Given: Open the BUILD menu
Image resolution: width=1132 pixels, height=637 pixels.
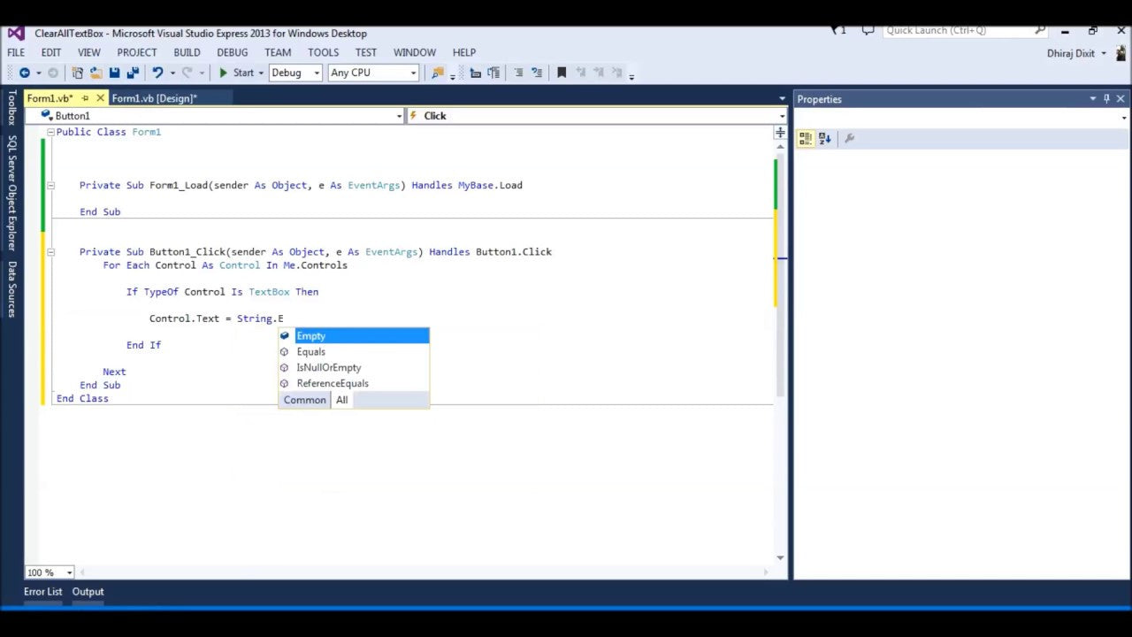Looking at the screenshot, I should [187, 52].
